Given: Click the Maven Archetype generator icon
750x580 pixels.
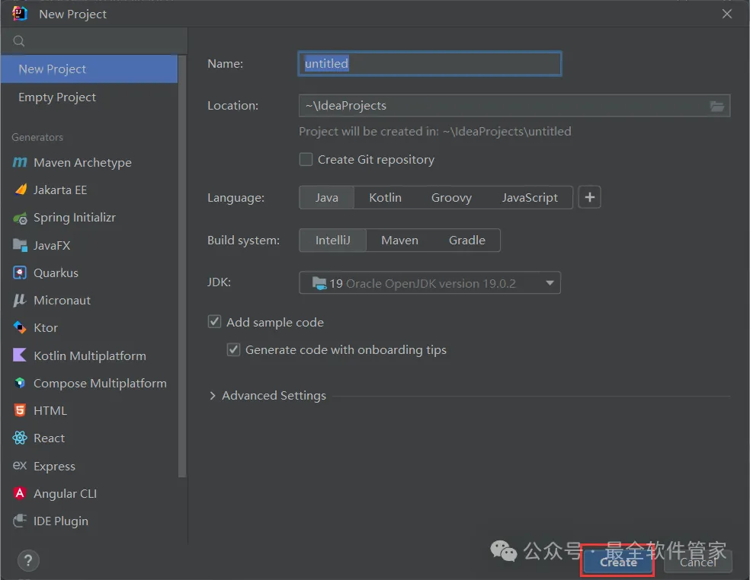Looking at the screenshot, I should (x=20, y=162).
